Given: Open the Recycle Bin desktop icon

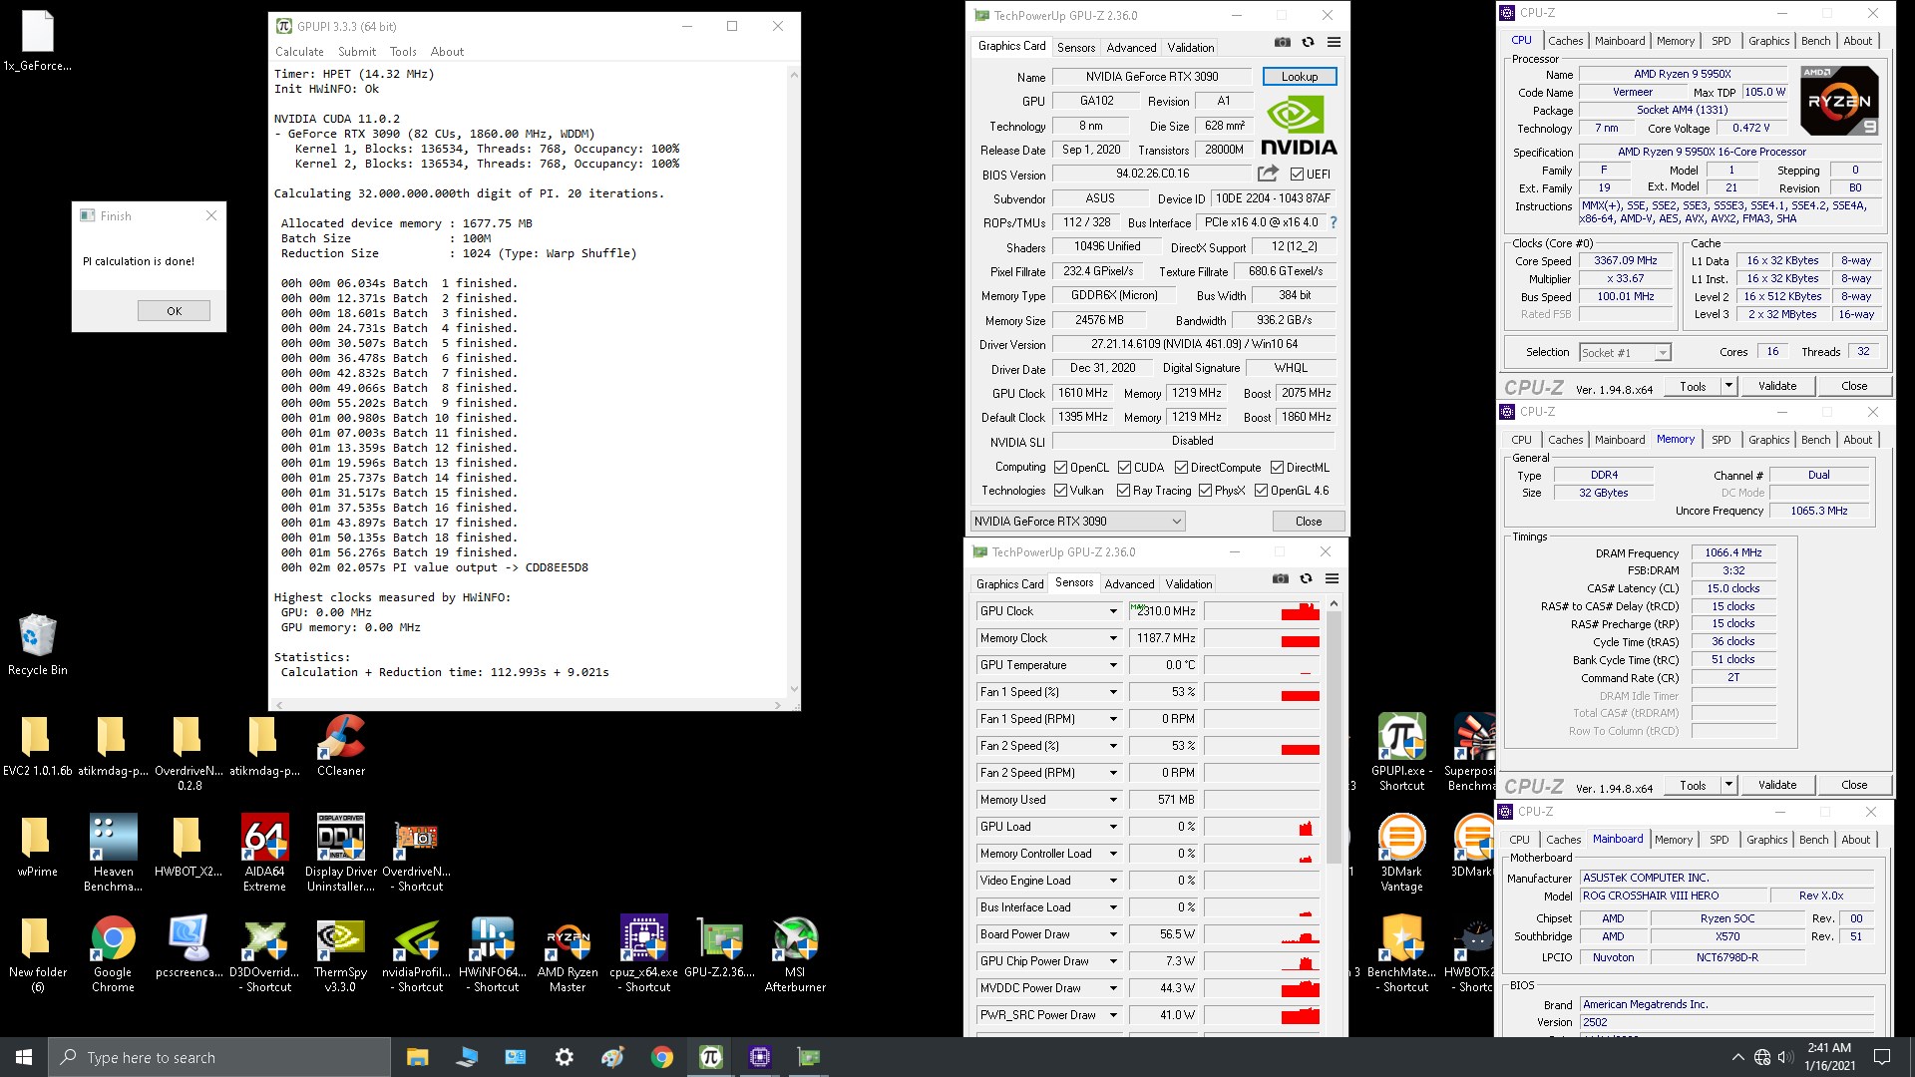Looking at the screenshot, I should 38,645.
